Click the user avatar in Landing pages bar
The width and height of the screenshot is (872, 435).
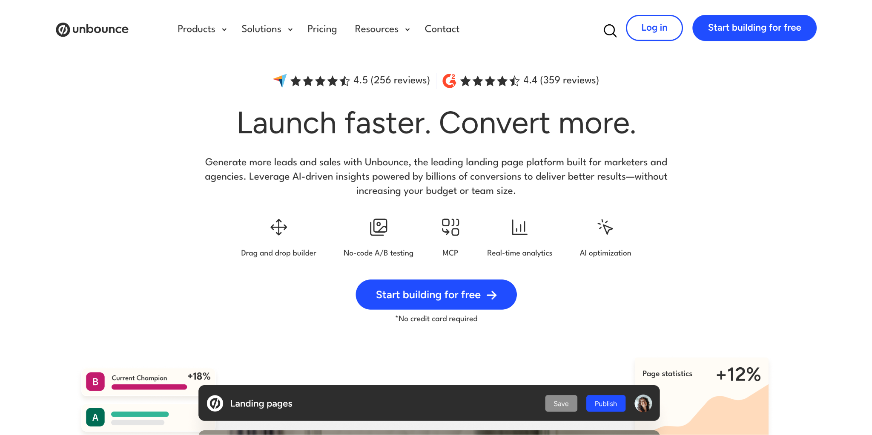click(x=643, y=403)
